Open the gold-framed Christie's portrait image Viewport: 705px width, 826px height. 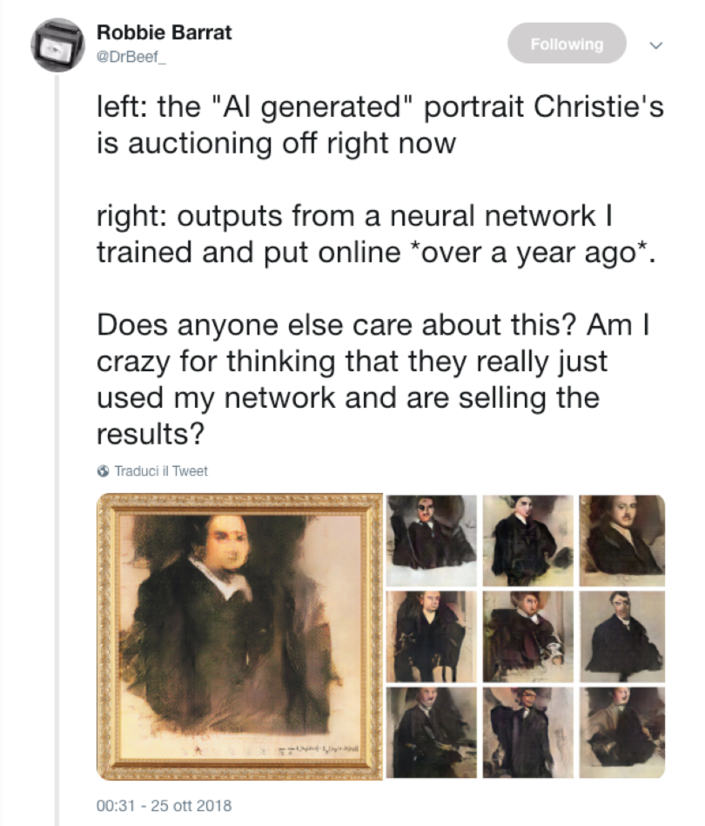click(x=239, y=636)
